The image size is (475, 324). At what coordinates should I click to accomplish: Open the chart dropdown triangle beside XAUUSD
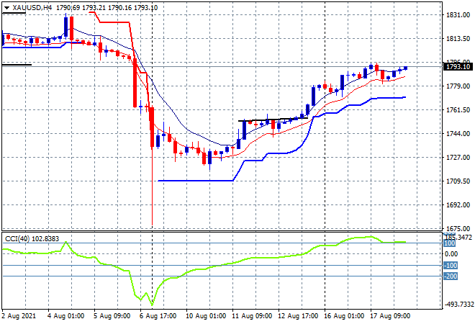(x=6, y=8)
